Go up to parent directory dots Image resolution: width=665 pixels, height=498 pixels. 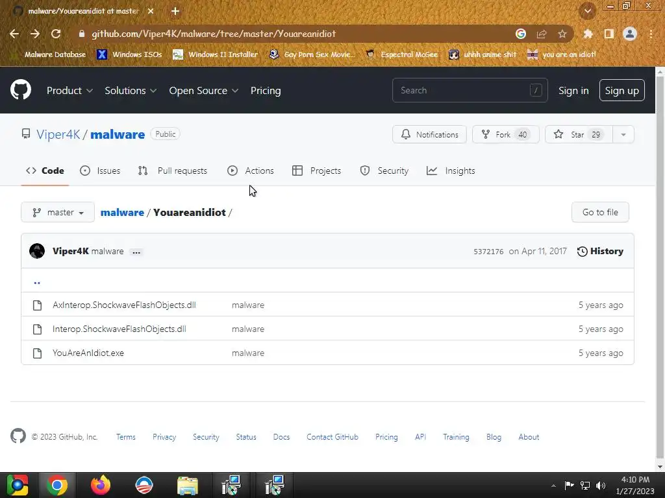coord(37,282)
